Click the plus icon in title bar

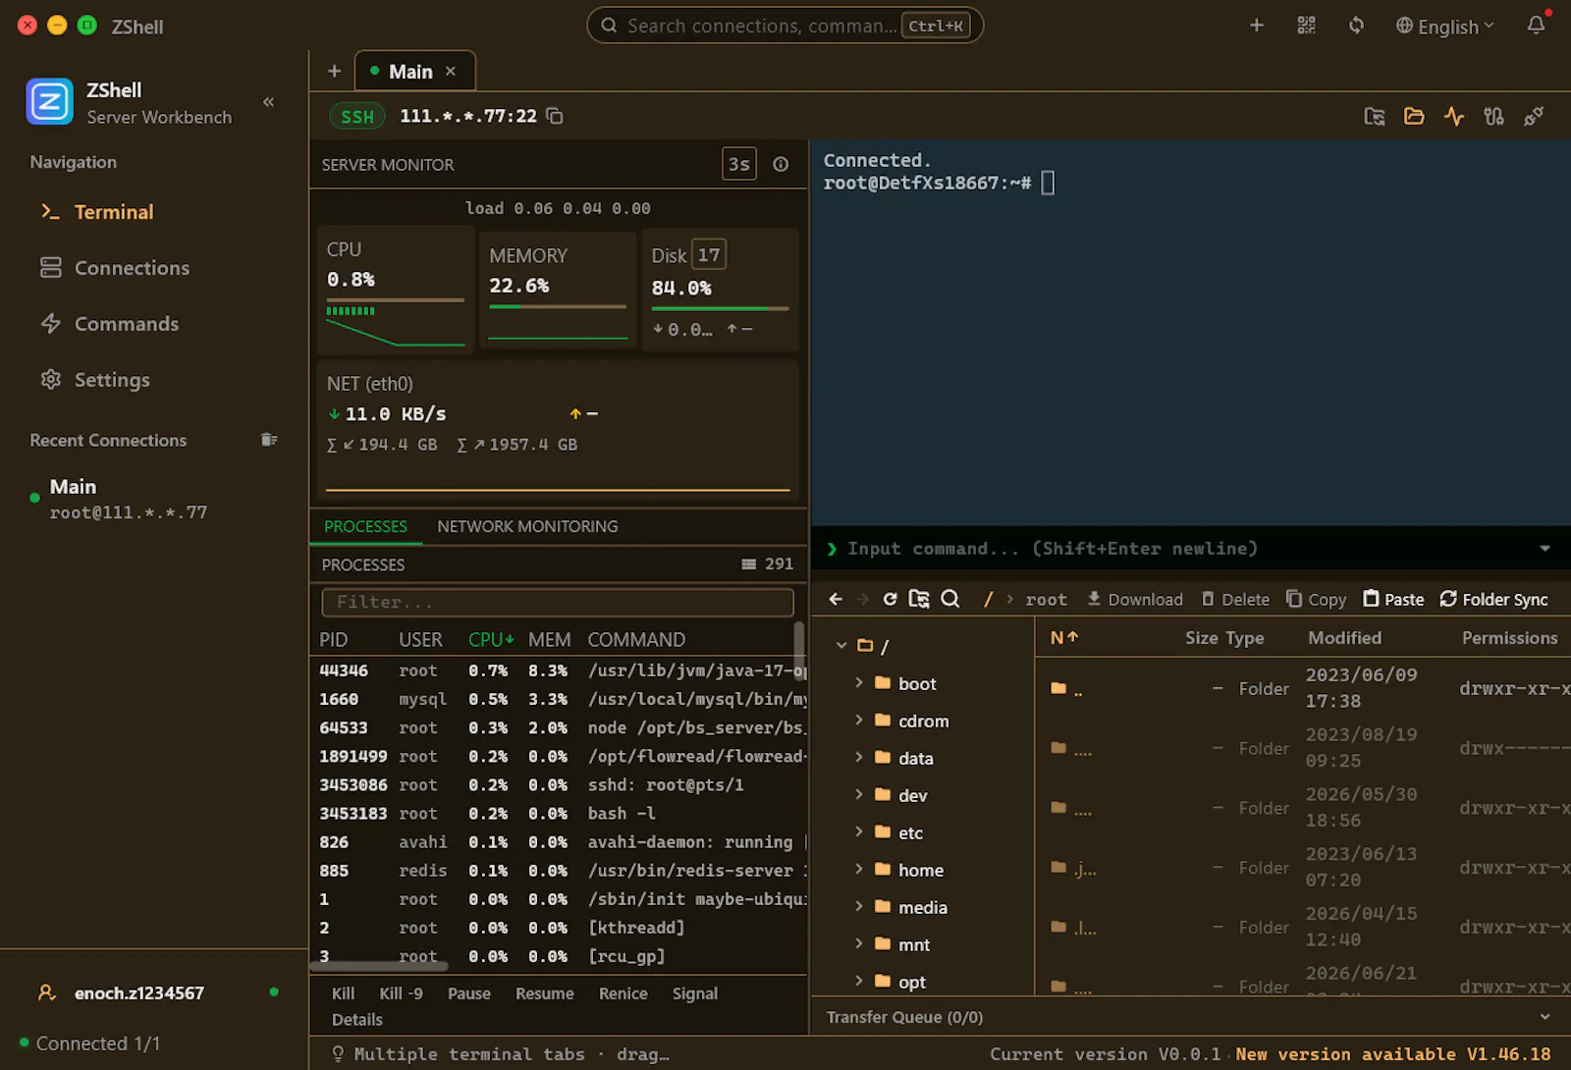[x=1256, y=26]
